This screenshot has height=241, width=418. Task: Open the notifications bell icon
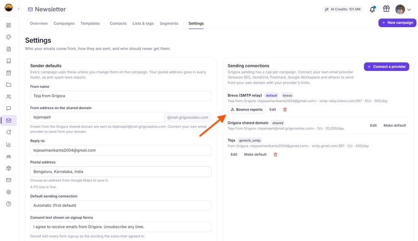[x=373, y=10]
